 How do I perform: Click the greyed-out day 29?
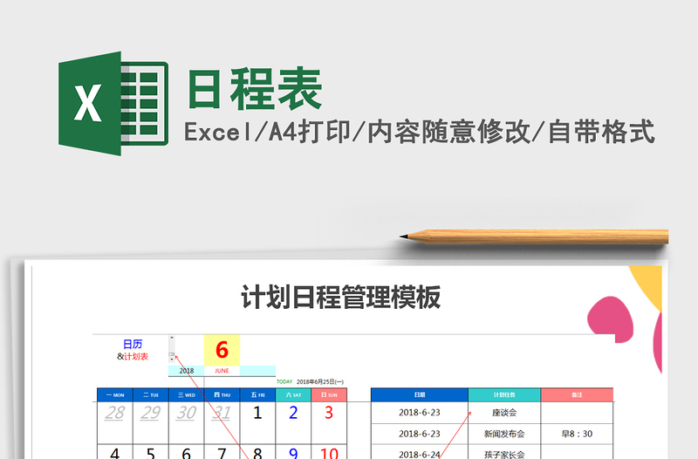(x=150, y=413)
